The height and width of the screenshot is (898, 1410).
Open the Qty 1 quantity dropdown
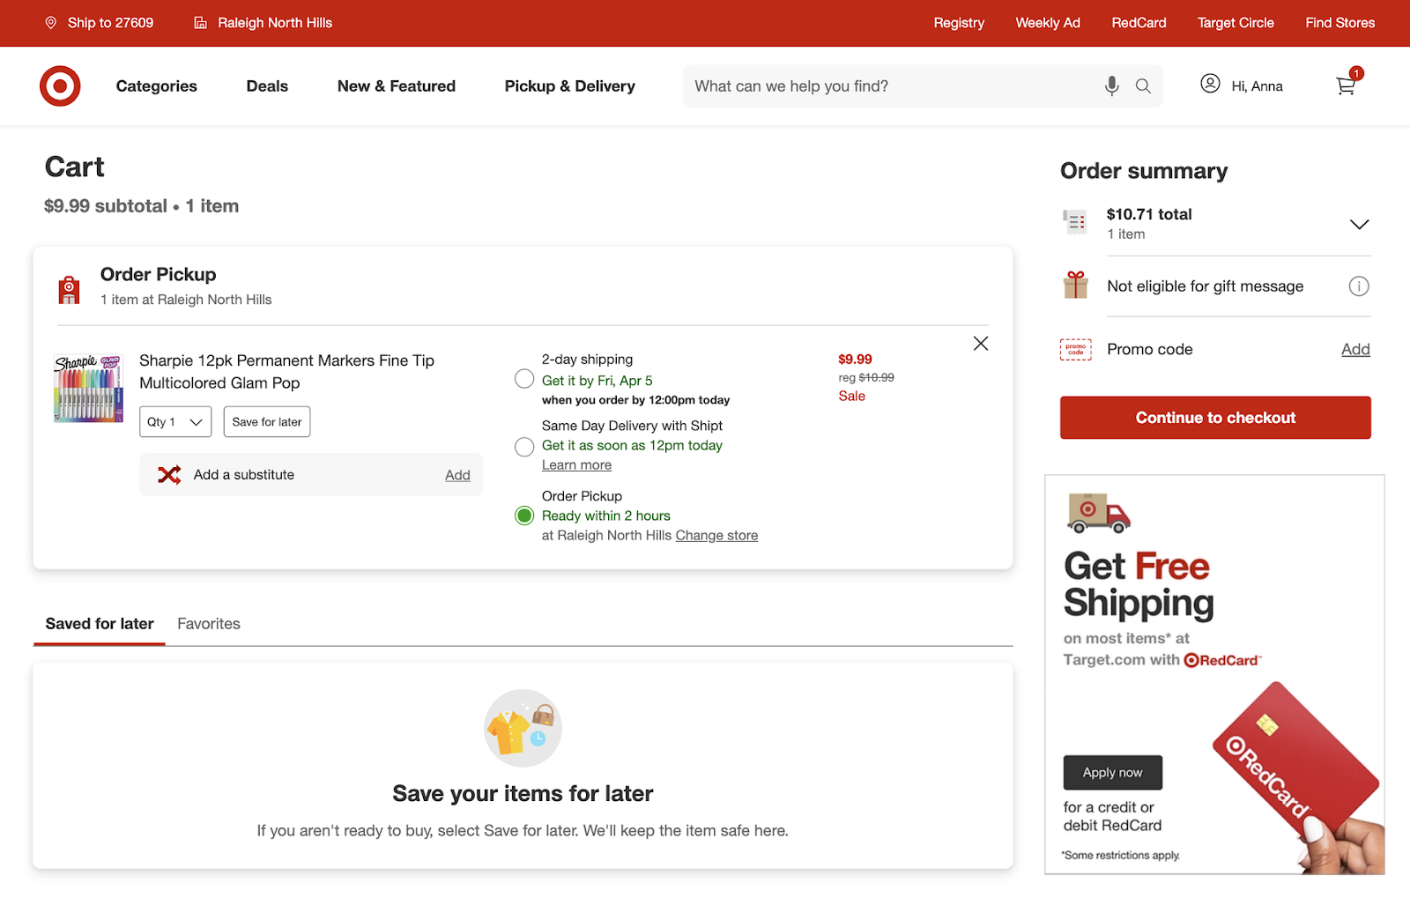point(174,421)
